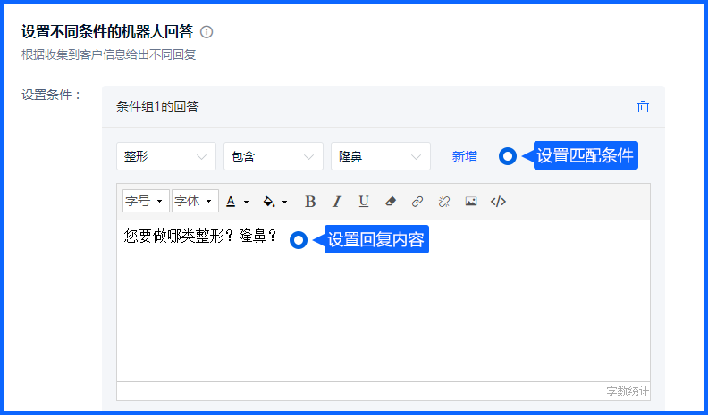This screenshot has height=415, width=708.
Task: Click the reply text 您要做哪类整形？隆鼻？
Action: click(200, 237)
